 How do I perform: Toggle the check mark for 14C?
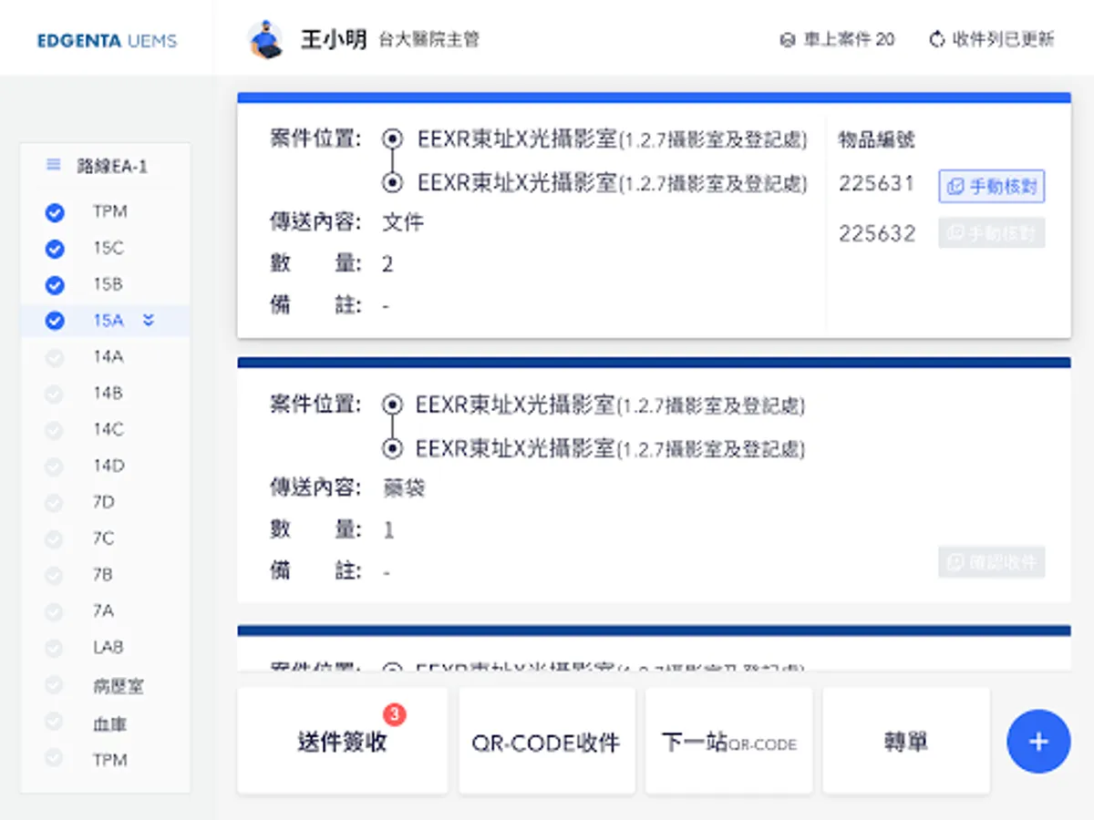tap(55, 430)
